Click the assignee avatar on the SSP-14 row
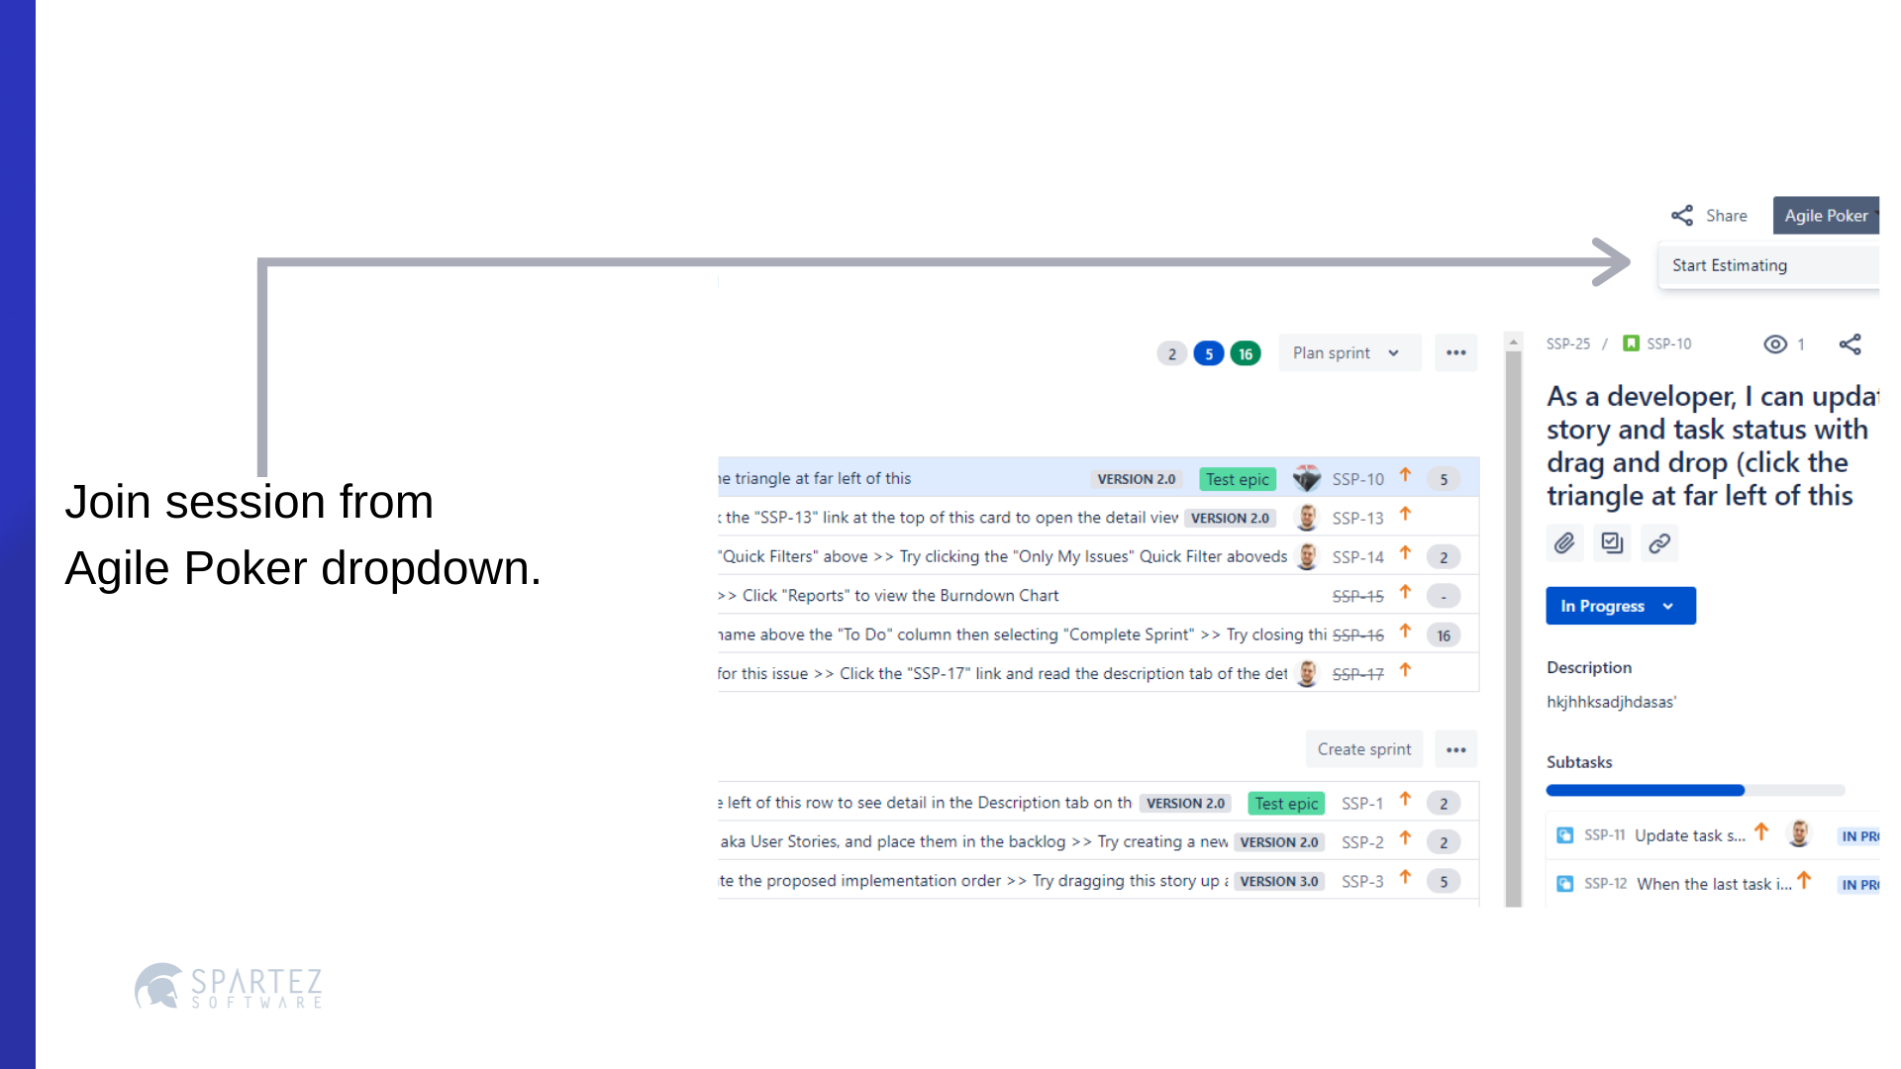1901x1069 pixels. point(1307,556)
